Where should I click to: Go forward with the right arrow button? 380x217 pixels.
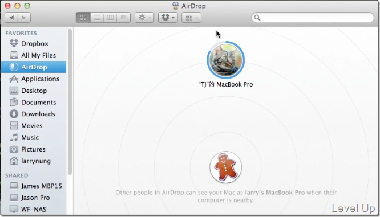24,18
